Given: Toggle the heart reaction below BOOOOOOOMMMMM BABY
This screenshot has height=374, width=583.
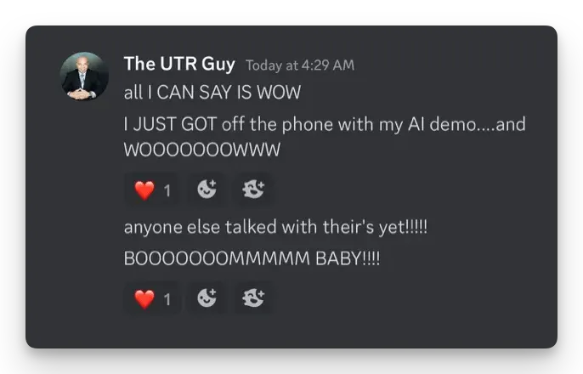Looking at the screenshot, I should pyautogui.click(x=151, y=298).
